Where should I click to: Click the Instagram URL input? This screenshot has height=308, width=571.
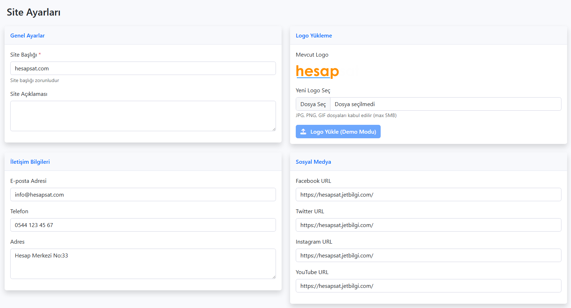point(428,255)
